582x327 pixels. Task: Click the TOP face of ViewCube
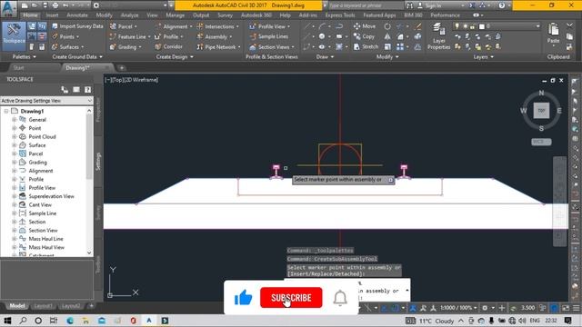pos(541,111)
